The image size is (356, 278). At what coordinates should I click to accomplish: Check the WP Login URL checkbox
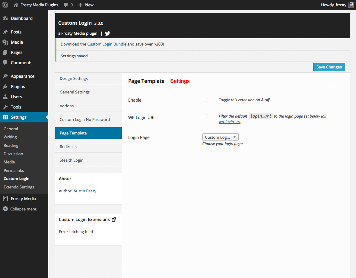pyautogui.click(x=205, y=116)
